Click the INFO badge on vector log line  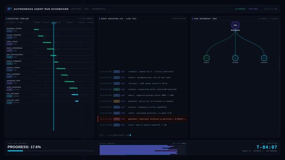click(x=116, y=125)
